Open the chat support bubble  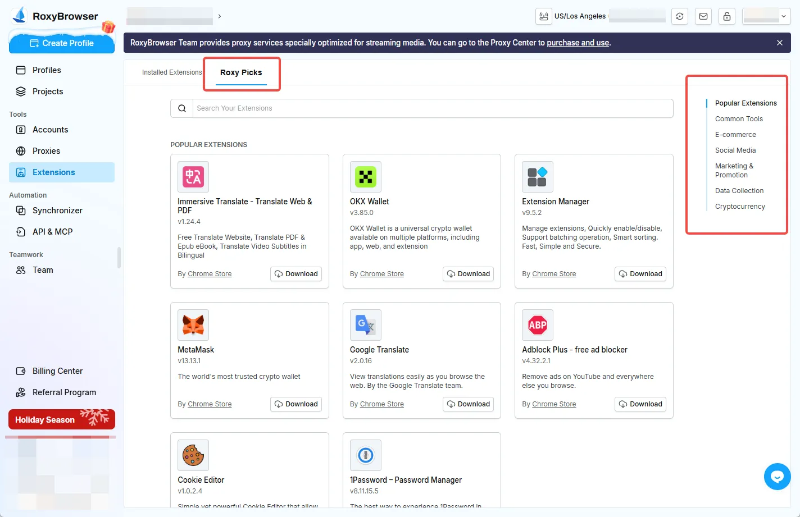(x=777, y=476)
